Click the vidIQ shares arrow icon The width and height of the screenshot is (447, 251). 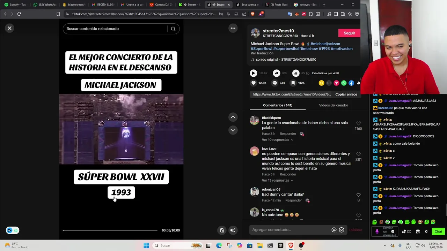pos(277,73)
